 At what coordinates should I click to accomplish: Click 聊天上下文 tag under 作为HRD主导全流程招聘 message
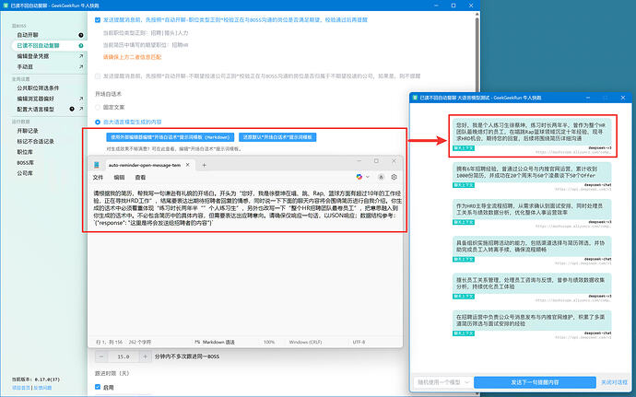(x=464, y=222)
